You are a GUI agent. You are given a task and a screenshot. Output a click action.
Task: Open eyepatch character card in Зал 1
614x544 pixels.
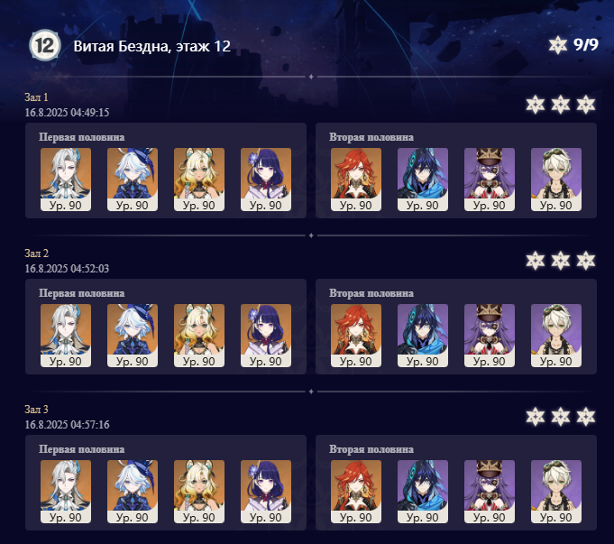(490, 180)
